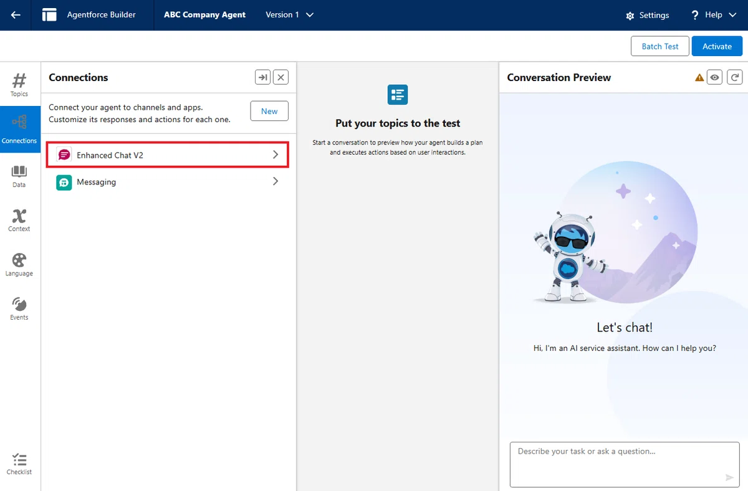Click the chat message input field
This screenshot has height=491, width=748.
click(624, 464)
